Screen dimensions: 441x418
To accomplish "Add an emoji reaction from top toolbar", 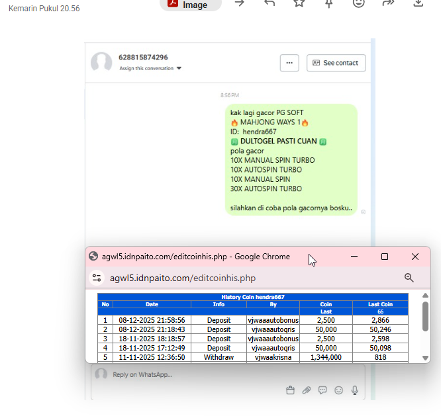I will pos(359,3).
